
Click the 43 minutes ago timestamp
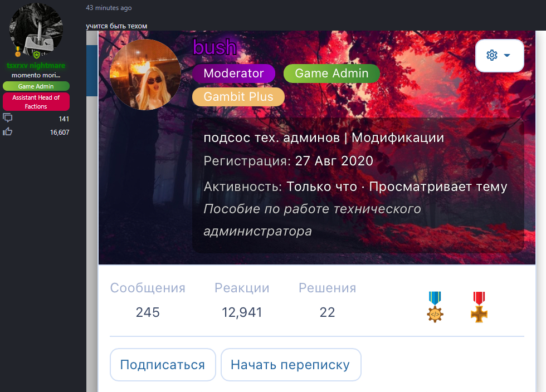109,8
